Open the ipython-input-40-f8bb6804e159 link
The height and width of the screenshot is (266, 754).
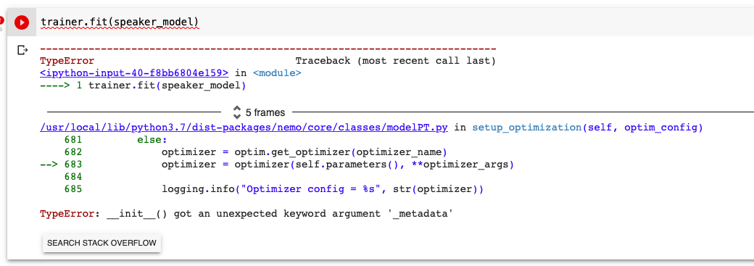134,73
